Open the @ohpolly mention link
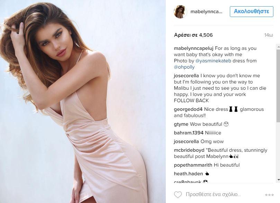This screenshot has width=280, height=203. pyautogui.click(x=184, y=67)
